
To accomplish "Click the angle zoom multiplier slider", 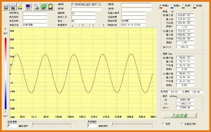I will click(x=133, y=125).
